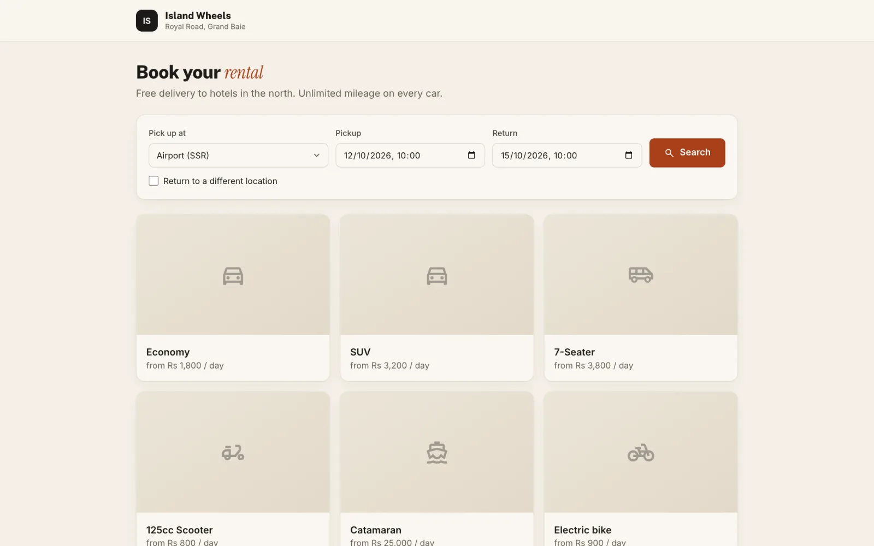Open the Pickup date calendar picker
Image resolution: width=874 pixels, height=546 pixels.
(471, 155)
